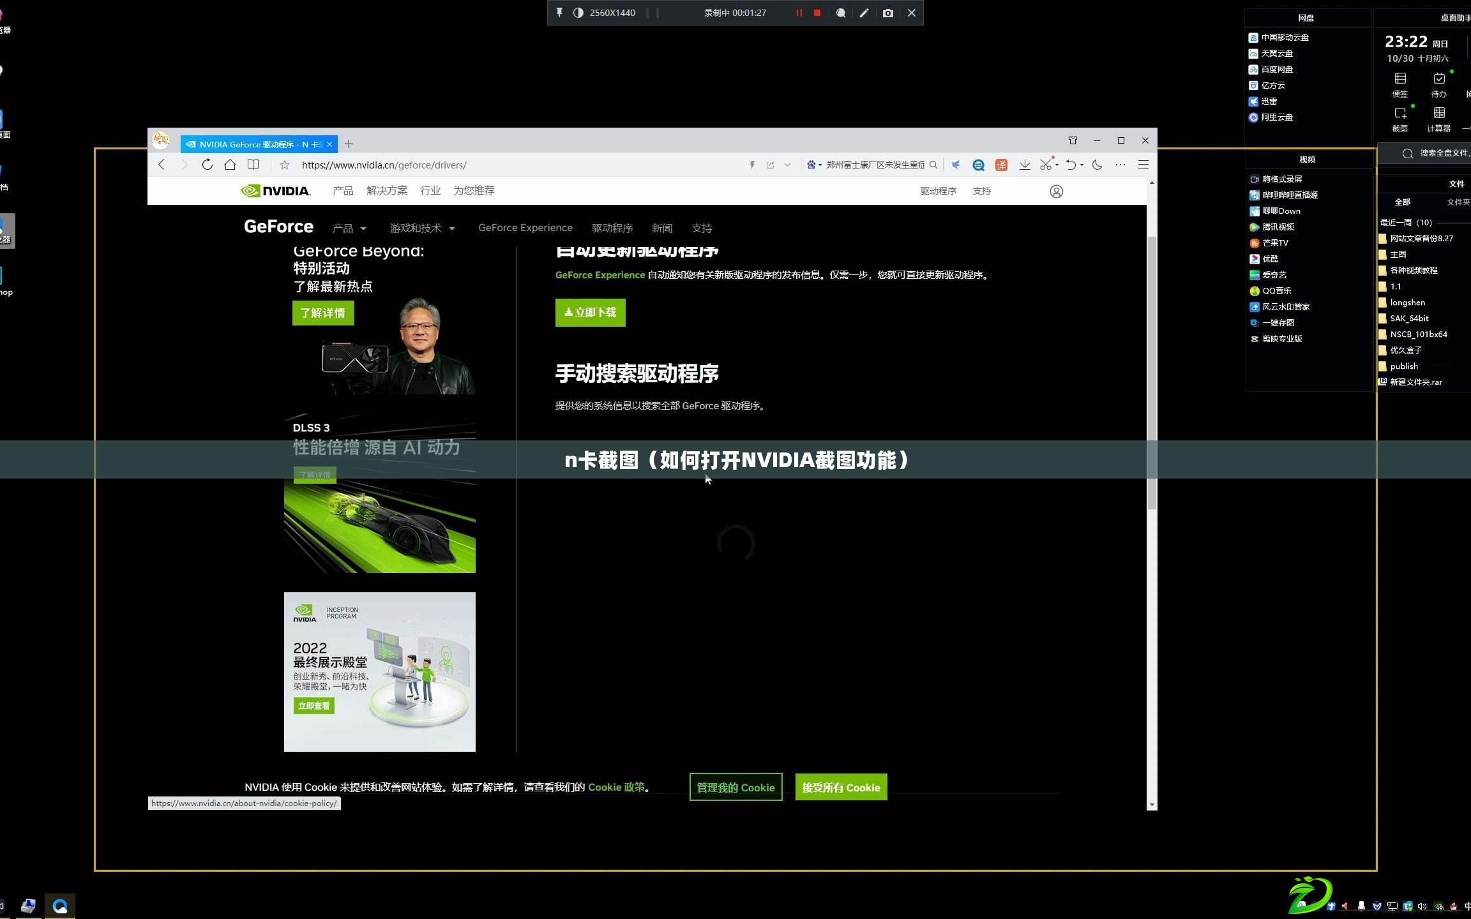Open the reading mode book icon
Screen dimensions: 1471x919
pyautogui.click(x=253, y=165)
